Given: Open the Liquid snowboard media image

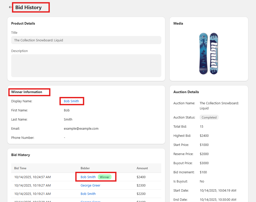Looking at the screenshot, I should pyautogui.click(x=209, y=53).
